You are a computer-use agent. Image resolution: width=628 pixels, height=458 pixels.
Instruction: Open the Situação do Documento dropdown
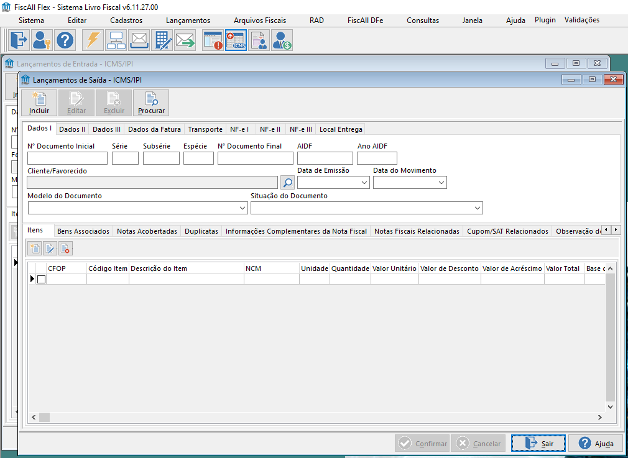point(478,208)
